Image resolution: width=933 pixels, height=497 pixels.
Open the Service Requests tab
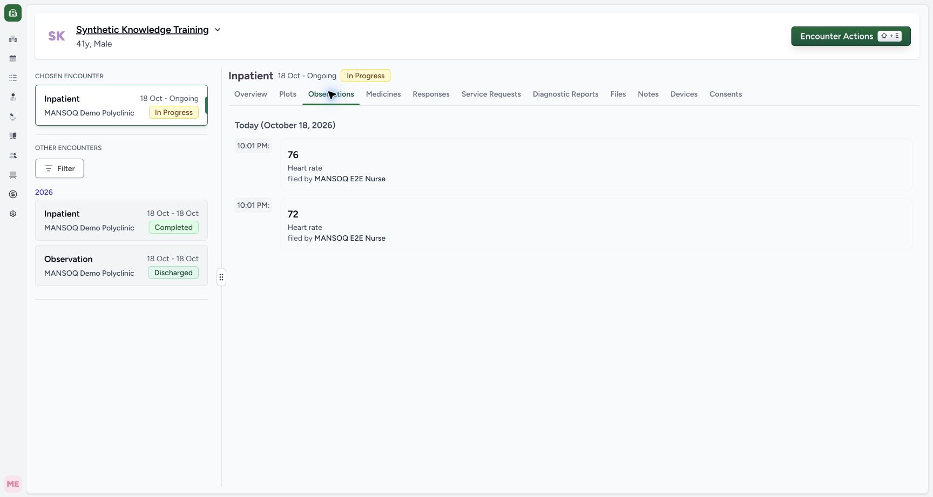(491, 94)
